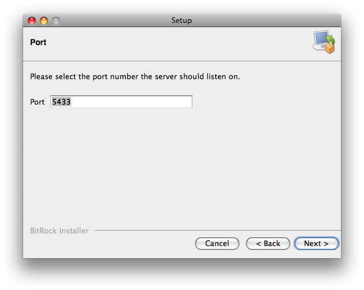The width and height of the screenshot is (364, 290).
Task: Click the port number instruction sentence
Action: point(135,76)
